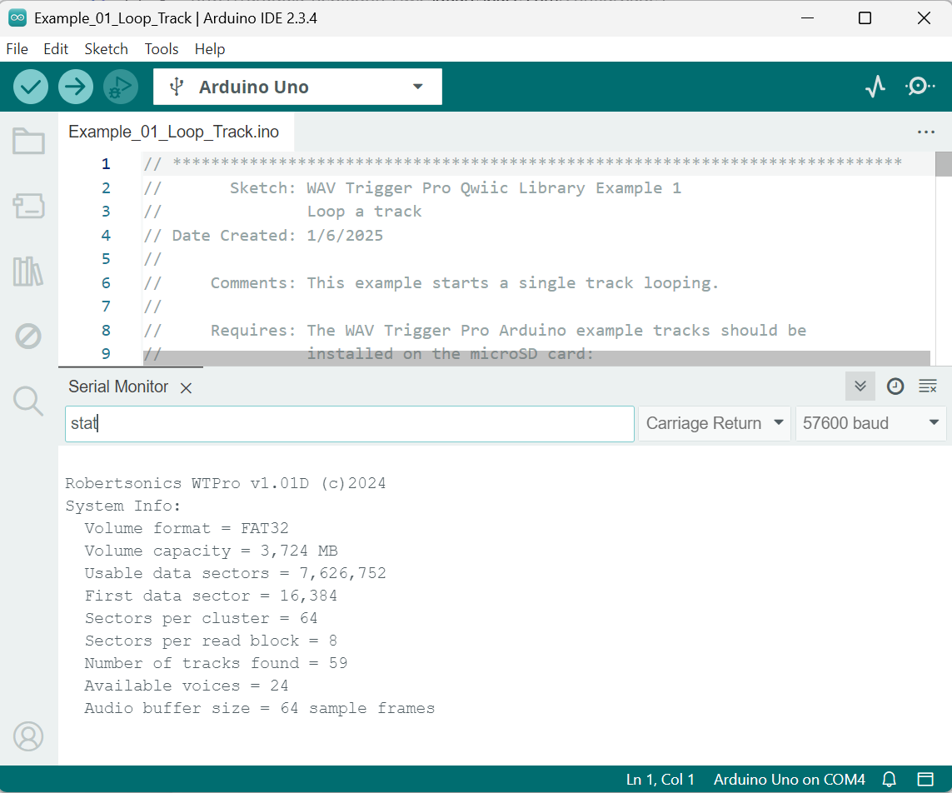Click 'Sectors per read block = 8' line
Viewport: 952px width, 793px height.
(x=211, y=641)
